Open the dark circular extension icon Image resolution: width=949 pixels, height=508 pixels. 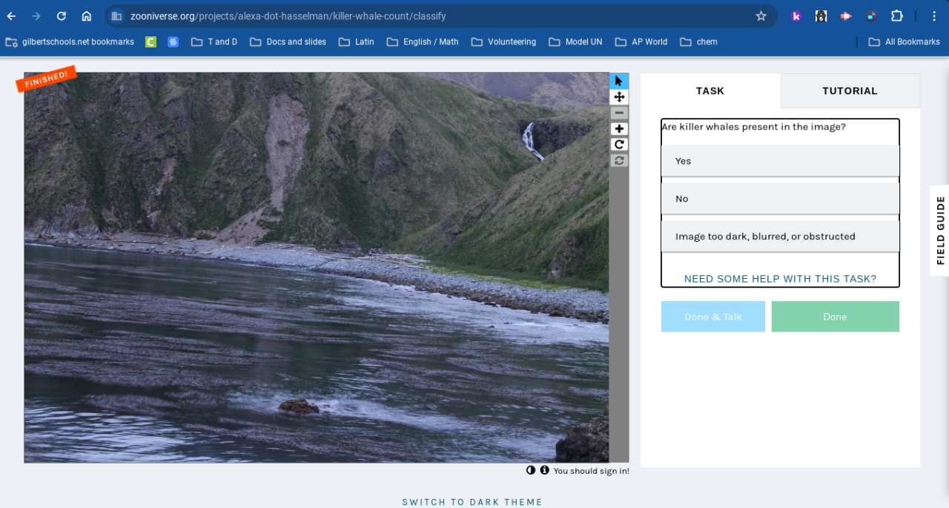(871, 16)
